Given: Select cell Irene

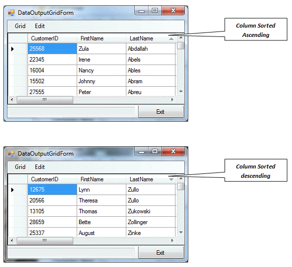Looking at the screenshot, I should click(x=101, y=60).
